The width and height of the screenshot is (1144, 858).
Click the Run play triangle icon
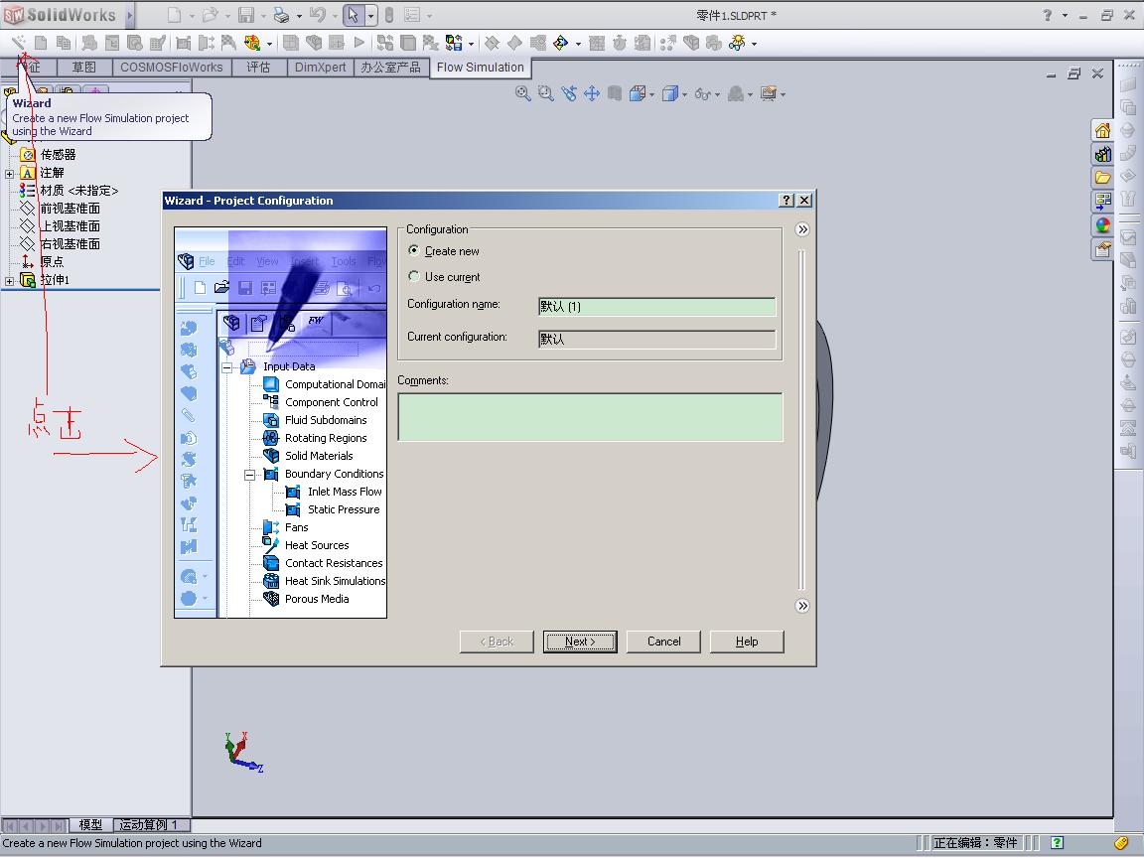[x=359, y=43]
